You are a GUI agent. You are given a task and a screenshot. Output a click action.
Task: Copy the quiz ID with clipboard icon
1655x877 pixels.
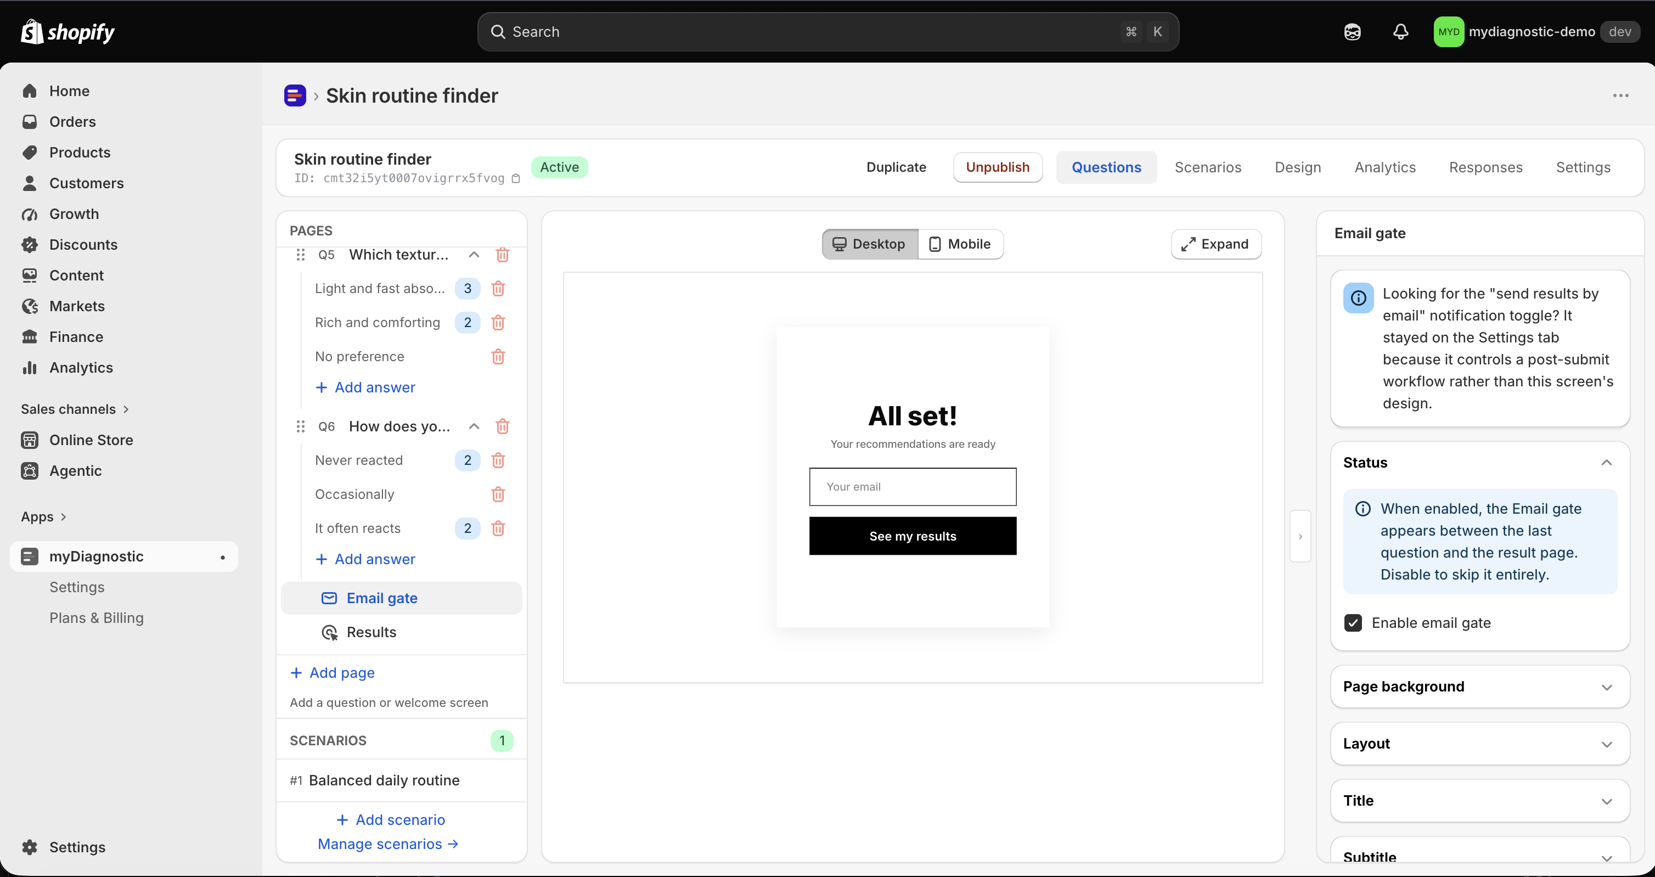pyautogui.click(x=515, y=178)
